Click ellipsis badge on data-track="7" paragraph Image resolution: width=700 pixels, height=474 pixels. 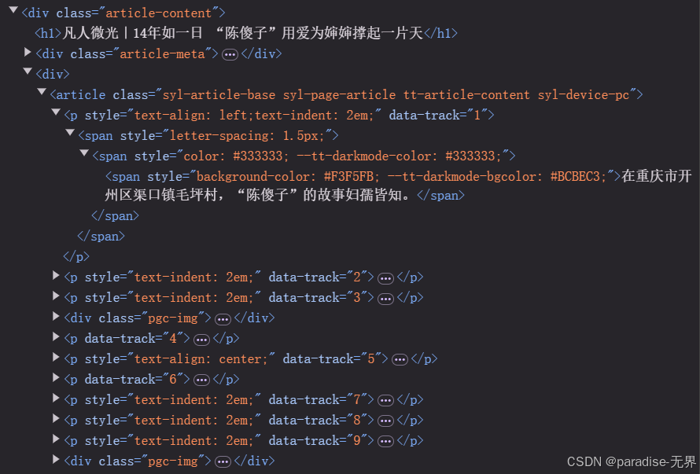tap(385, 401)
